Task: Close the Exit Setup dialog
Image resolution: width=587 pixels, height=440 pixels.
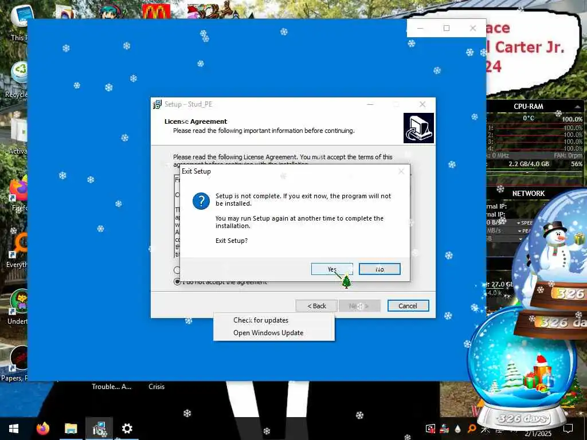Action: click(401, 171)
